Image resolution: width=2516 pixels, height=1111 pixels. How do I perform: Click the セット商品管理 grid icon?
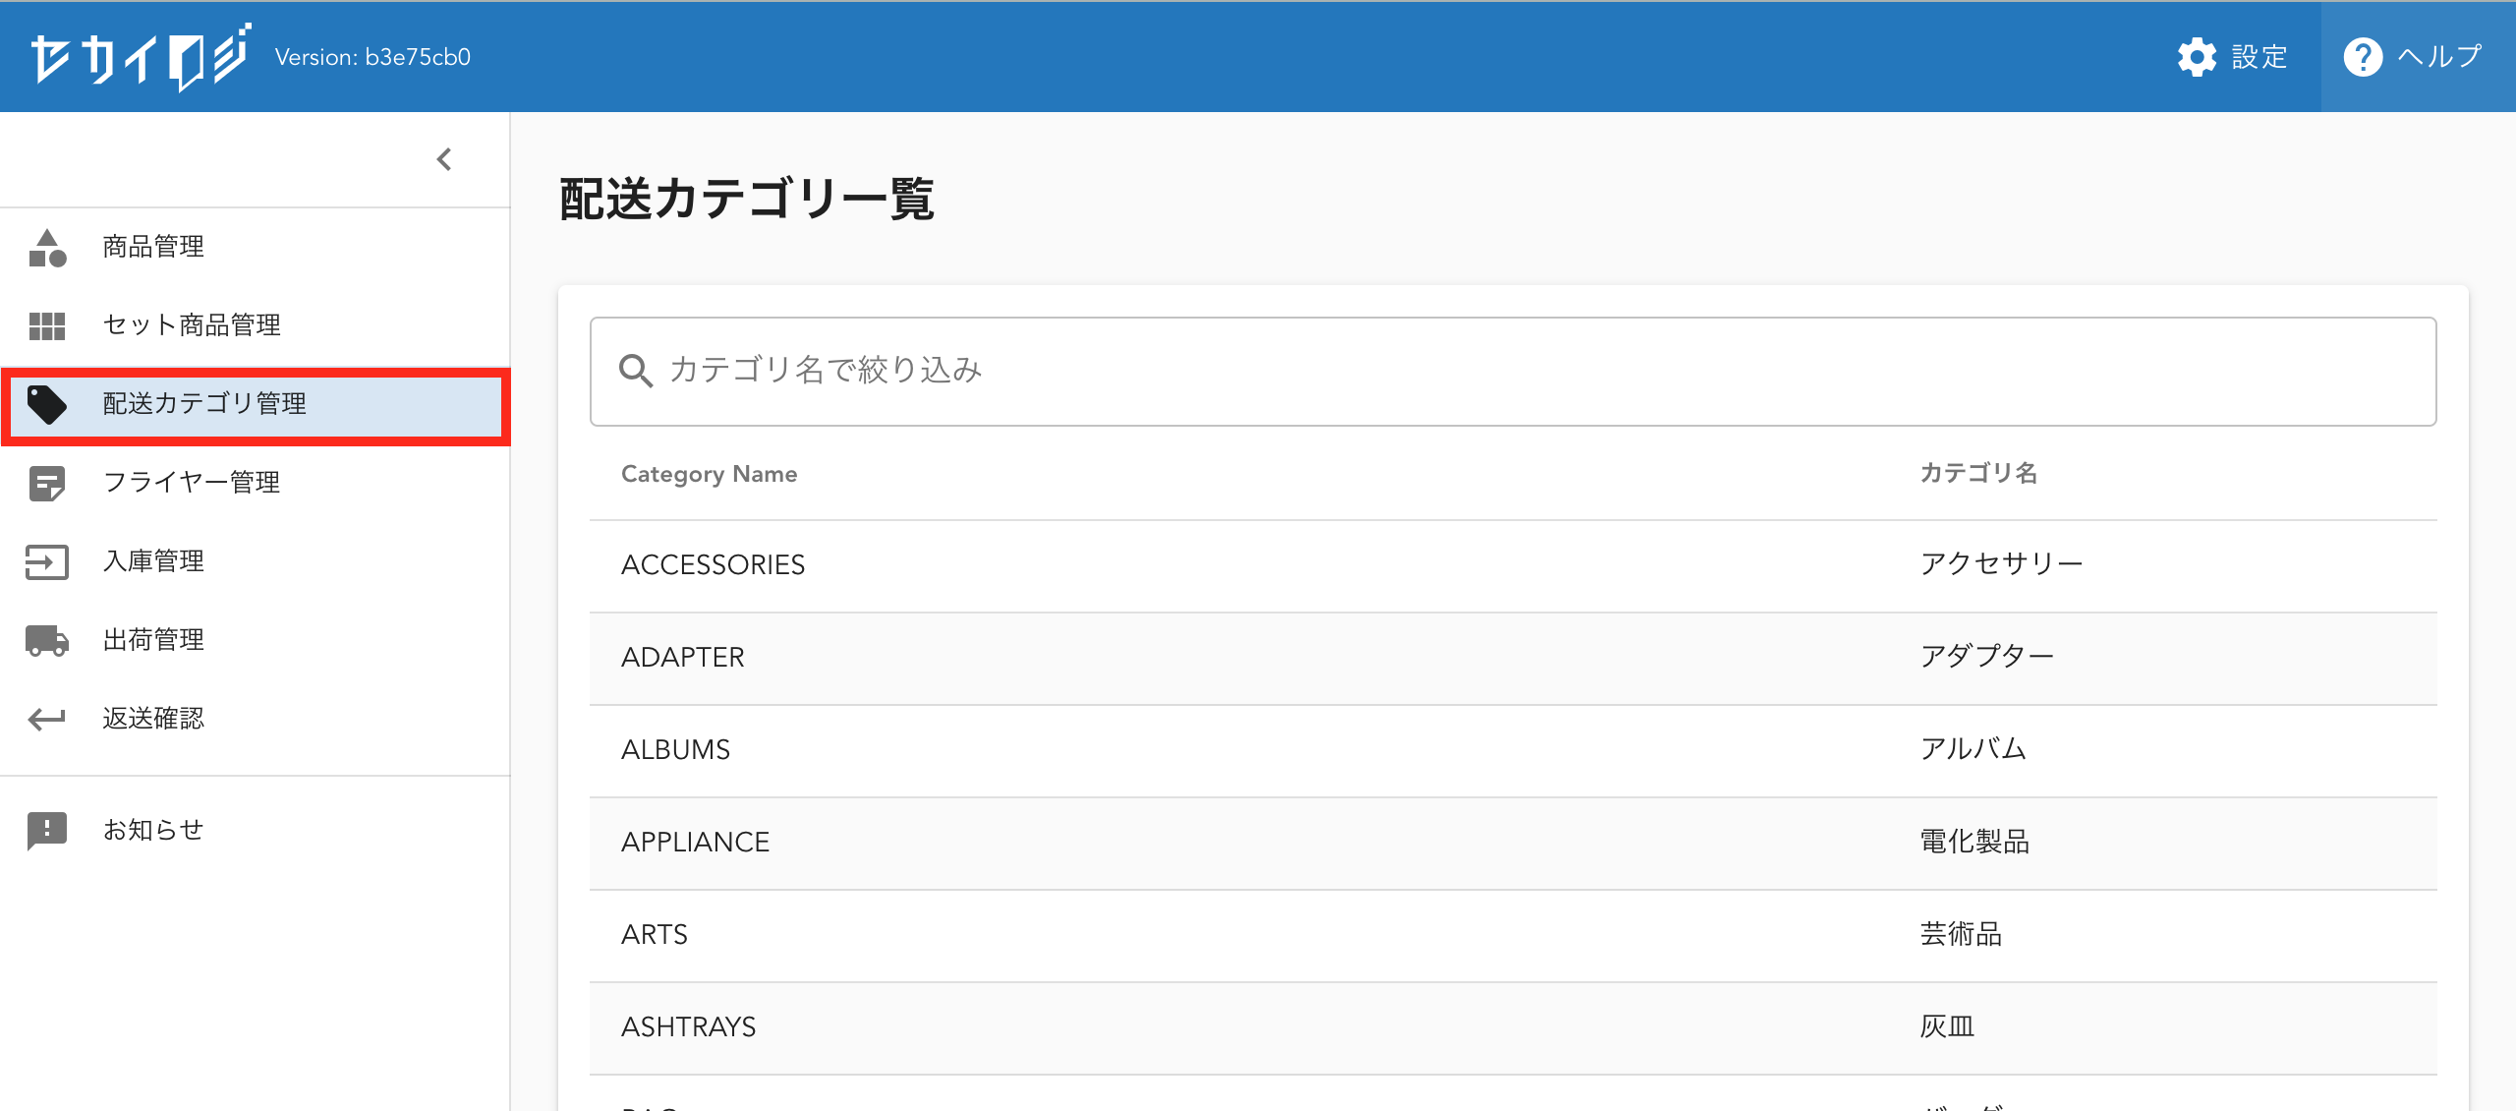(x=47, y=325)
